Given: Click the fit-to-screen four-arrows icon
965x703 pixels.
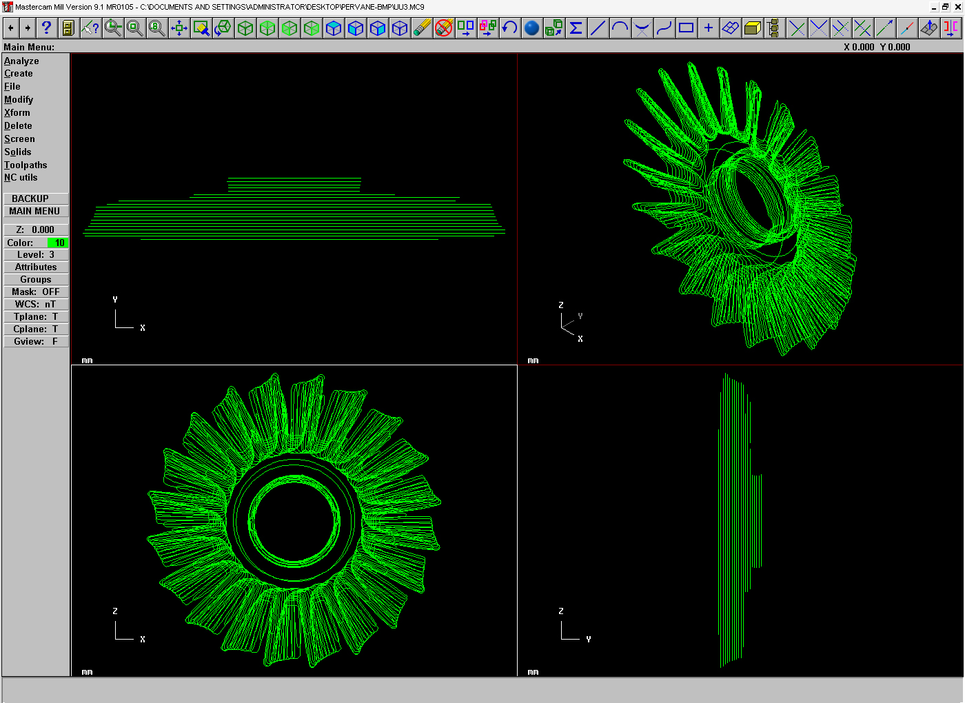Looking at the screenshot, I should [179, 28].
